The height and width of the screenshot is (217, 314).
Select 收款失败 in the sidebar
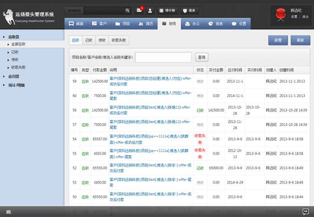coord(18,68)
